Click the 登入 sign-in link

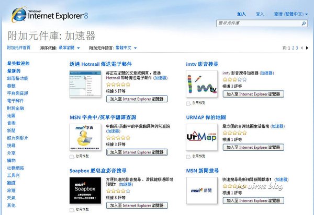point(260,14)
